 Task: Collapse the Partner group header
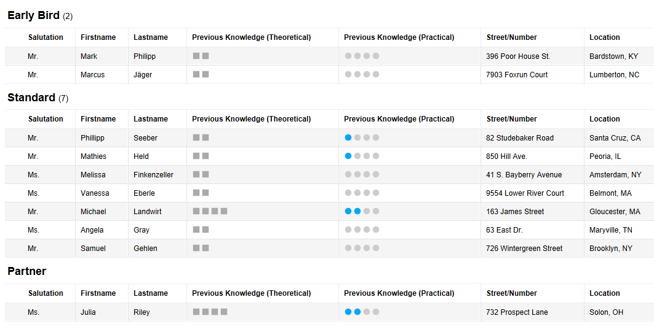[26, 271]
